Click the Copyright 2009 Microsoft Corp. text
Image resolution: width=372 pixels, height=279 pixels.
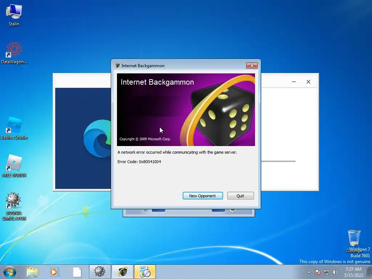(145, 139)
